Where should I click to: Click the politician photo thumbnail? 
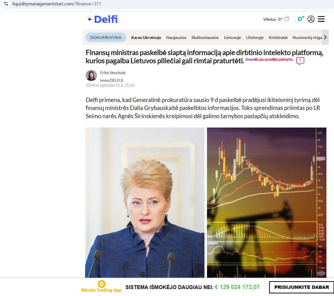click(x=145, y=202)
